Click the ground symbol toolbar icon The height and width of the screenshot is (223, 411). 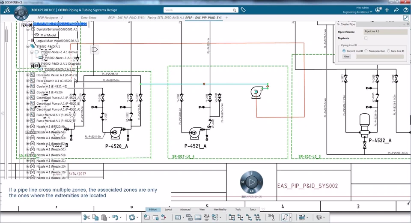(206, 217)
